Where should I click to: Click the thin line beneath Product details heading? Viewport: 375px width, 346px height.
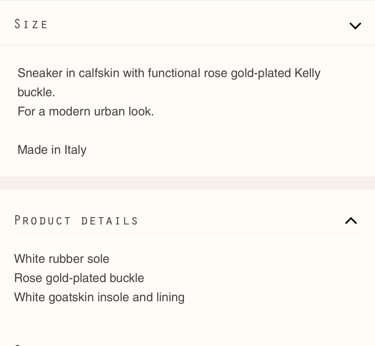187,233
